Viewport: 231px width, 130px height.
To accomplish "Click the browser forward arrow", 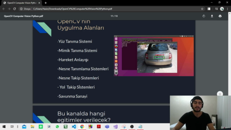I will click(9, 9).
